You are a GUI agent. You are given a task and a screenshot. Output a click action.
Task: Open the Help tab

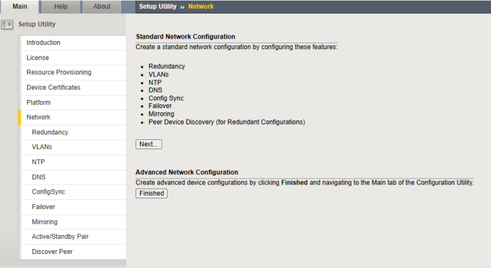(x=61, y=7)
